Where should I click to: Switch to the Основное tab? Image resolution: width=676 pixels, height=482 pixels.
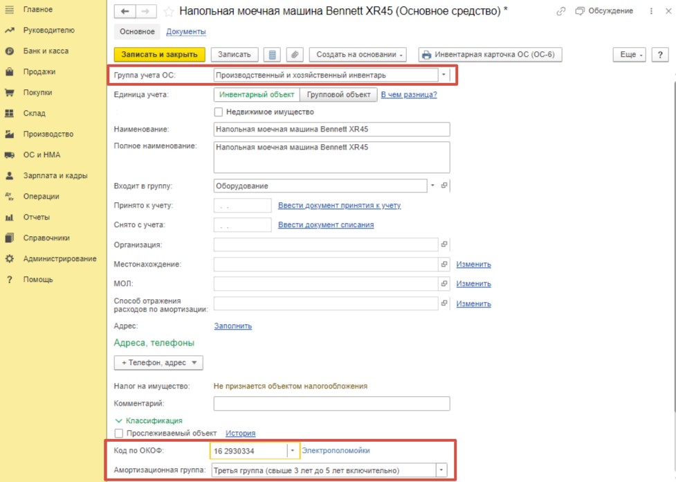(x=137, y=31)
